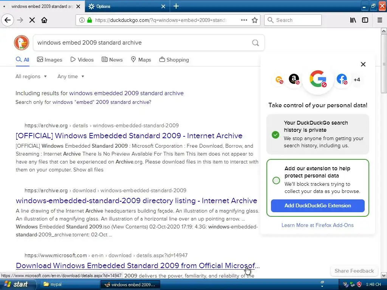The image size is (387, 290).
Task: Submit search with magnifying glass icon
Action: (x=255, y=43)
